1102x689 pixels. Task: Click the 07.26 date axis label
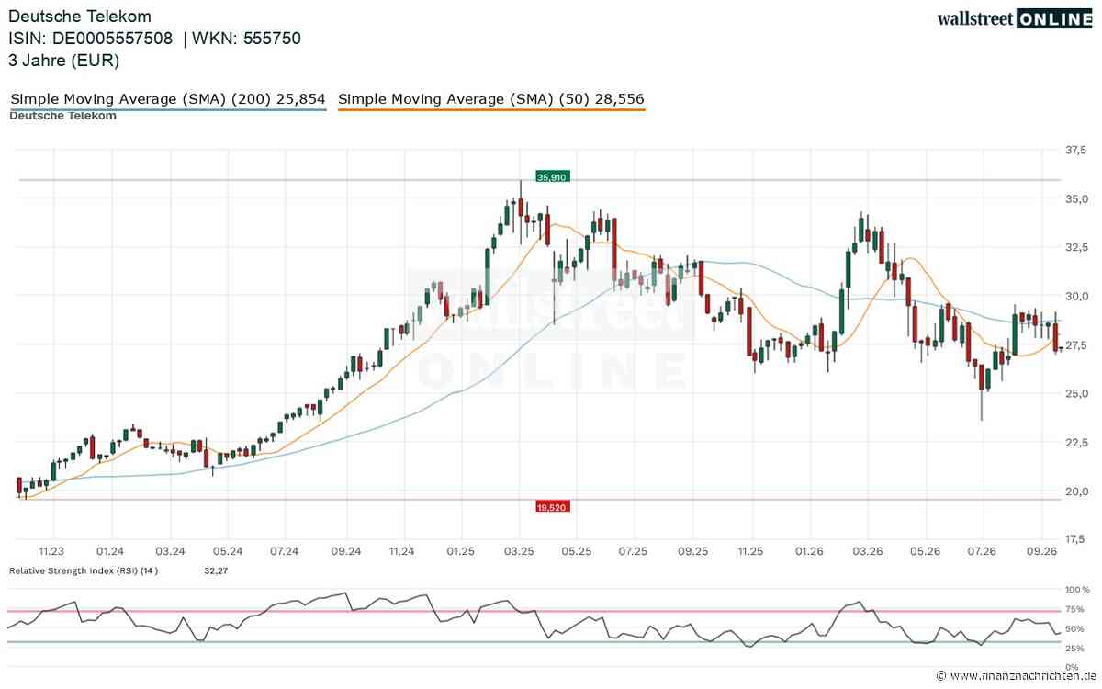point(983,551)
